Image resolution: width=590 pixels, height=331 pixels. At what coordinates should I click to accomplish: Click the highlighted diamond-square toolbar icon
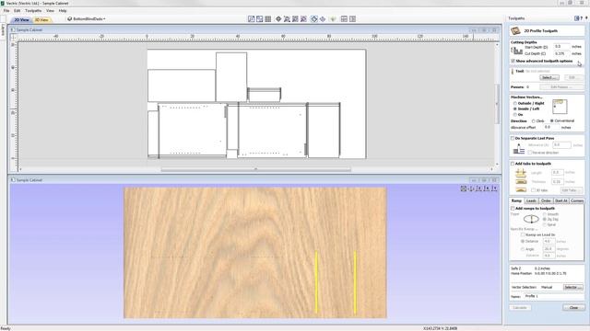click(x=314, y=18)
